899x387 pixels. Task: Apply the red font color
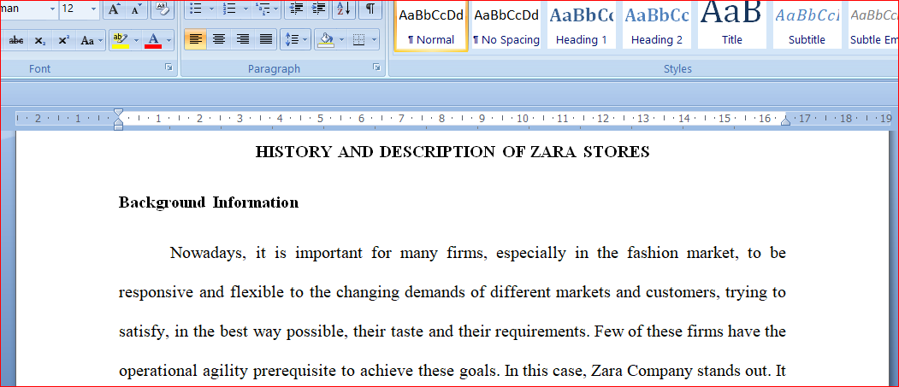coord(153,40)
